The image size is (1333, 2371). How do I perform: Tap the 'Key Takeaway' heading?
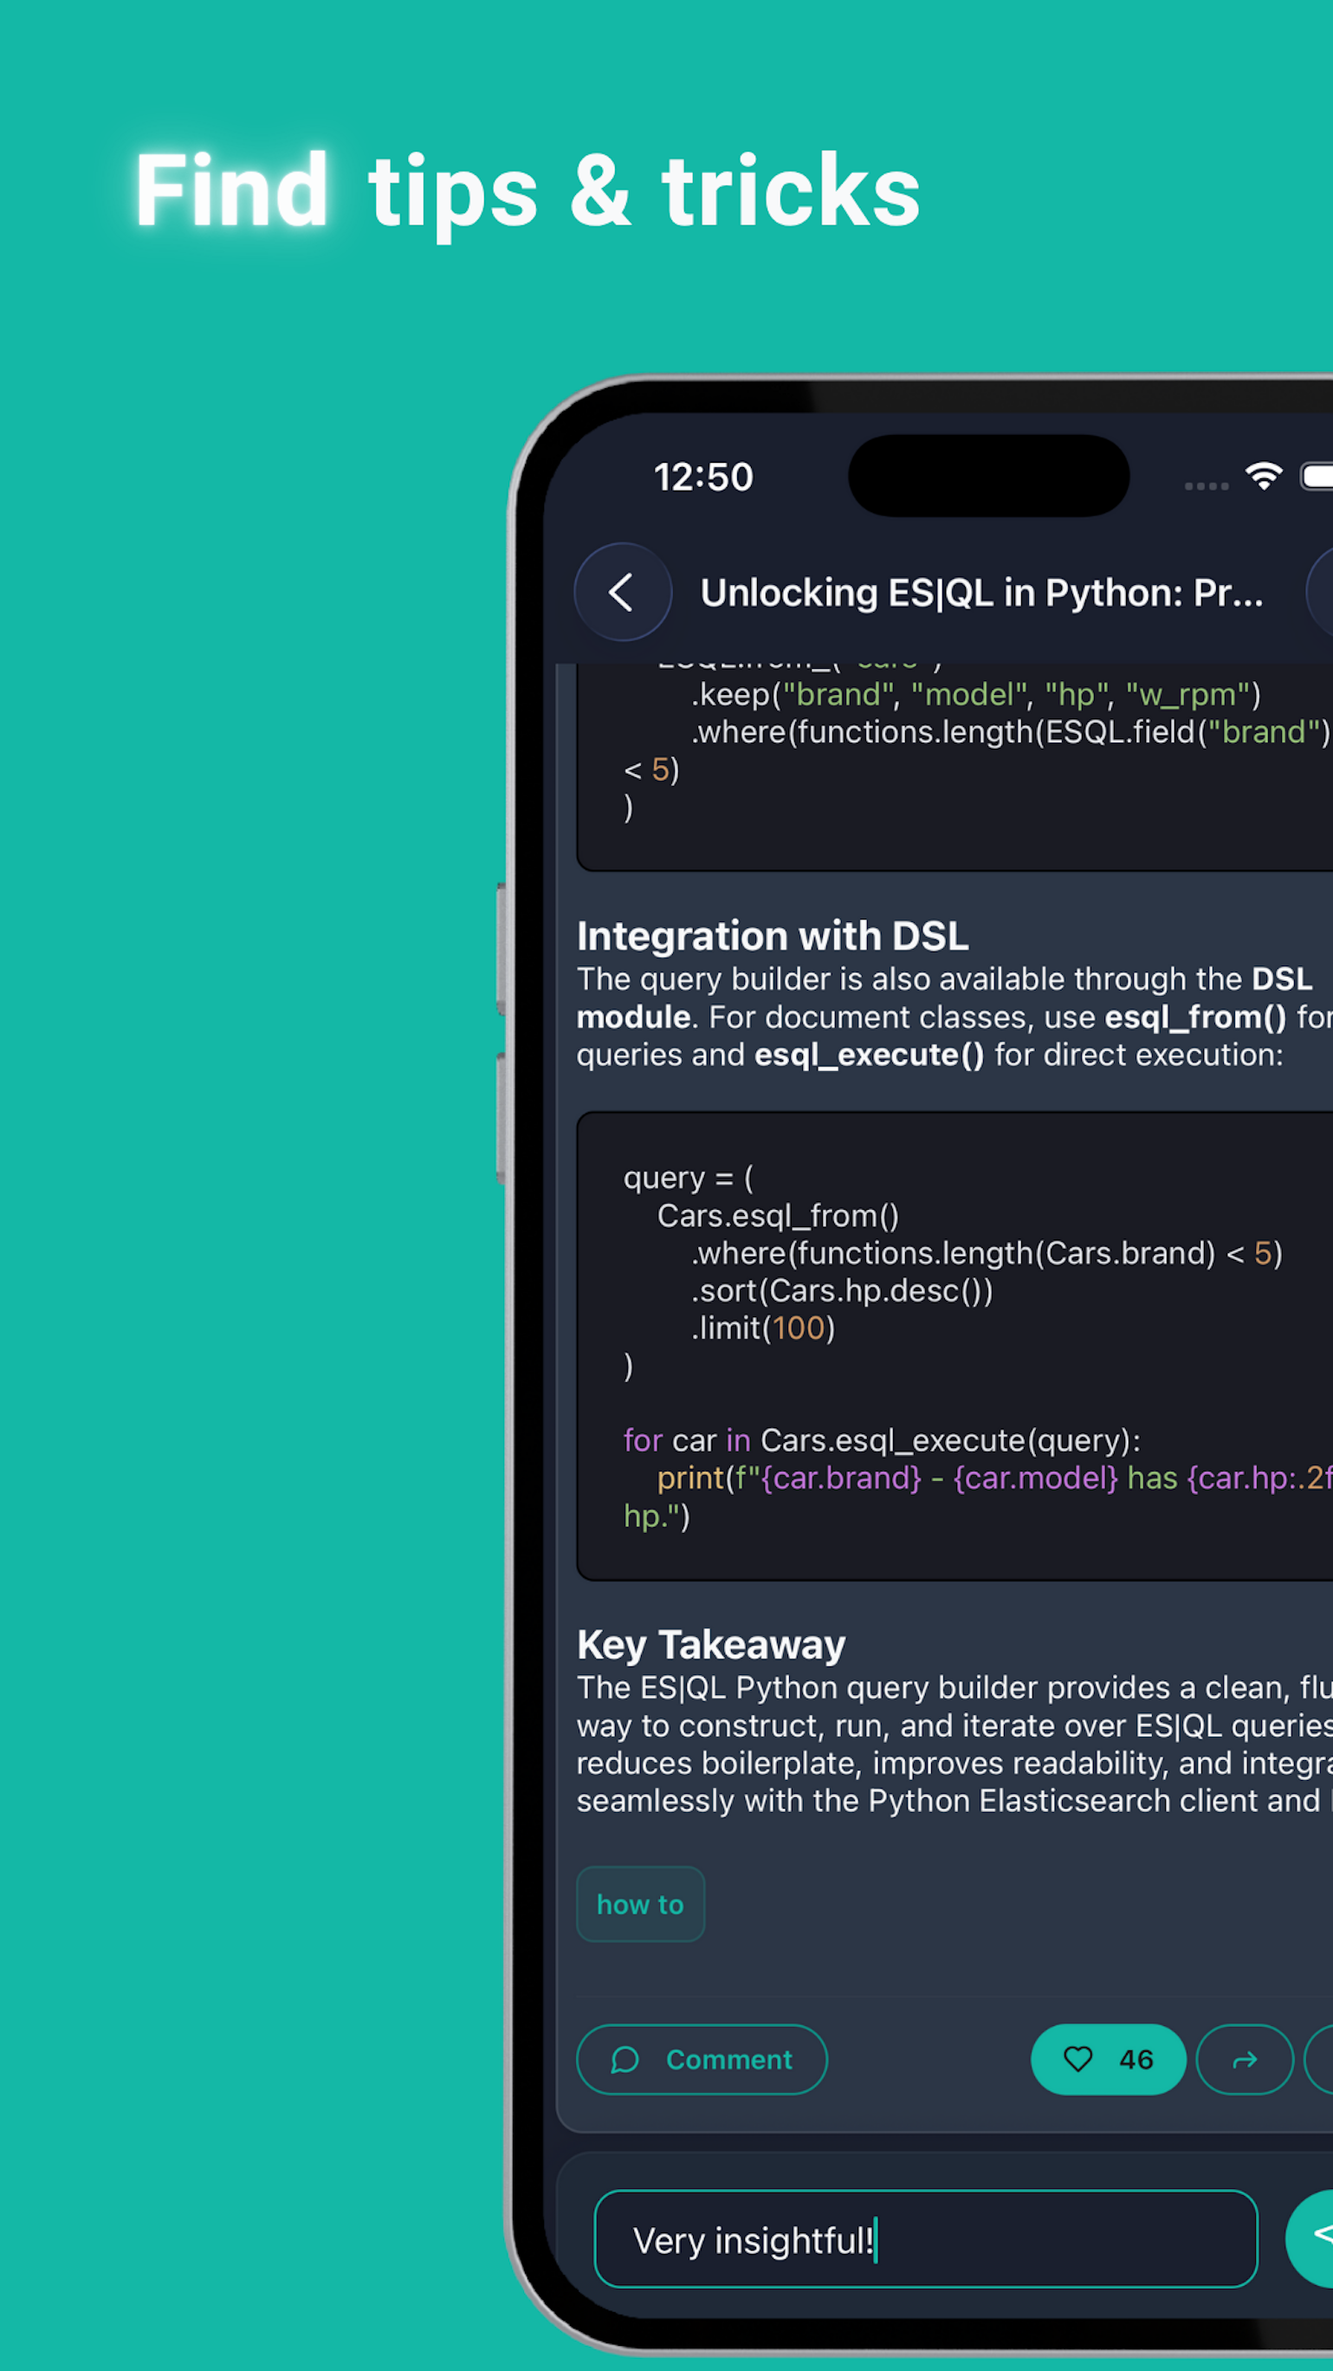point(711,1645)
